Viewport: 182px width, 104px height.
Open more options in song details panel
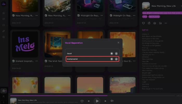(x=166, y=23)
